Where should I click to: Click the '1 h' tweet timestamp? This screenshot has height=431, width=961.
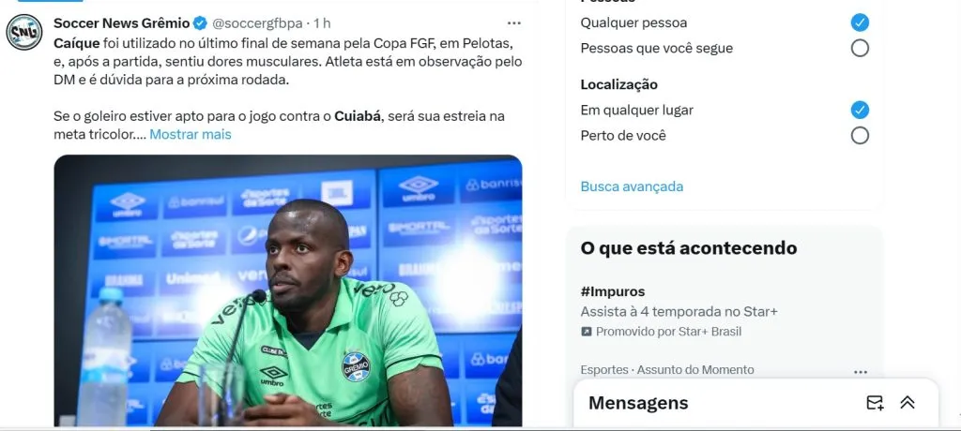click(x=322, y=23)
